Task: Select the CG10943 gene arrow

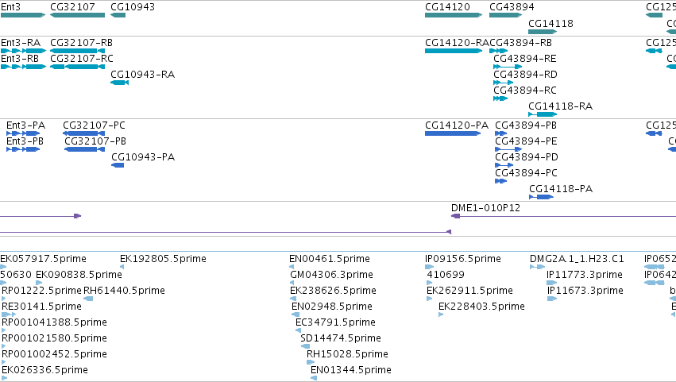Action: coord(118,15)
